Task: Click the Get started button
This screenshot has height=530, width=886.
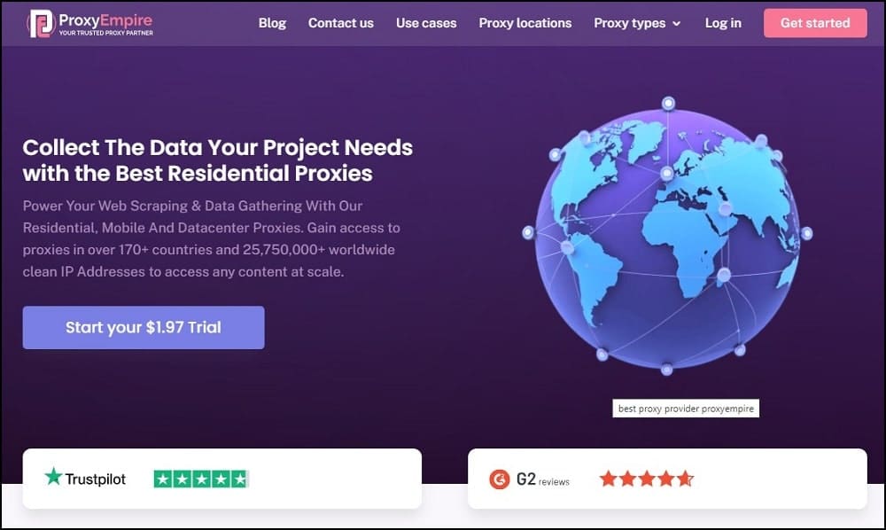Action: tap(815, 23)
